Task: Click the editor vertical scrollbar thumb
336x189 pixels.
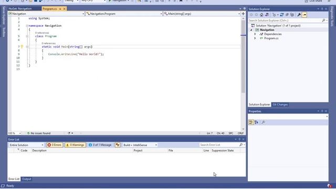Action: pos(243,57)
